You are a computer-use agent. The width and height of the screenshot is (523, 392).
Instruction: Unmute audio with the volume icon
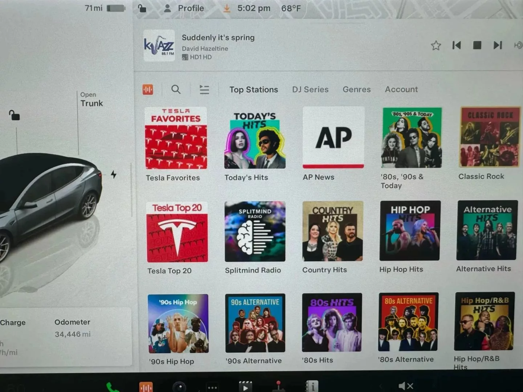point(405,386)
